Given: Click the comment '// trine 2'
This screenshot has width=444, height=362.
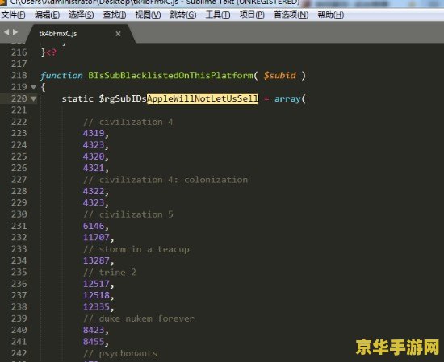Looking at the screenshot, I should click(110, 273).
